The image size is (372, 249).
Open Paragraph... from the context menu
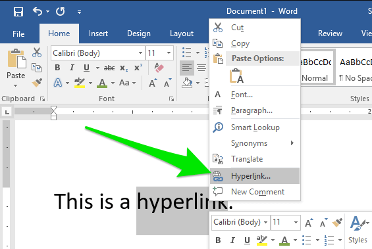pos(255,110)
